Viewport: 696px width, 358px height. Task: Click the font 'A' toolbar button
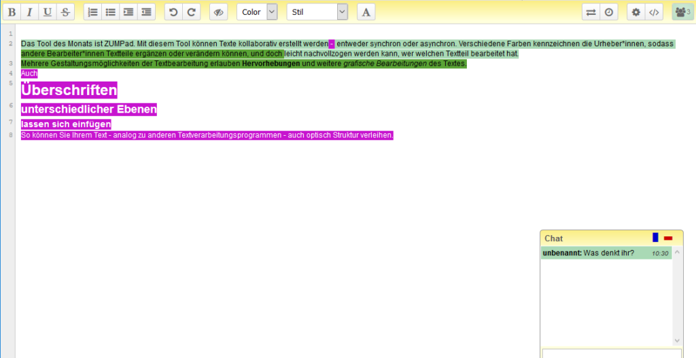pyautogui.click(x=366, y=12)
